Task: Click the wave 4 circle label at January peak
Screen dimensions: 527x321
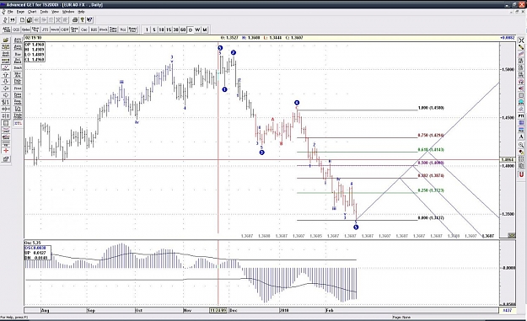Action: (x=297, y=103)
